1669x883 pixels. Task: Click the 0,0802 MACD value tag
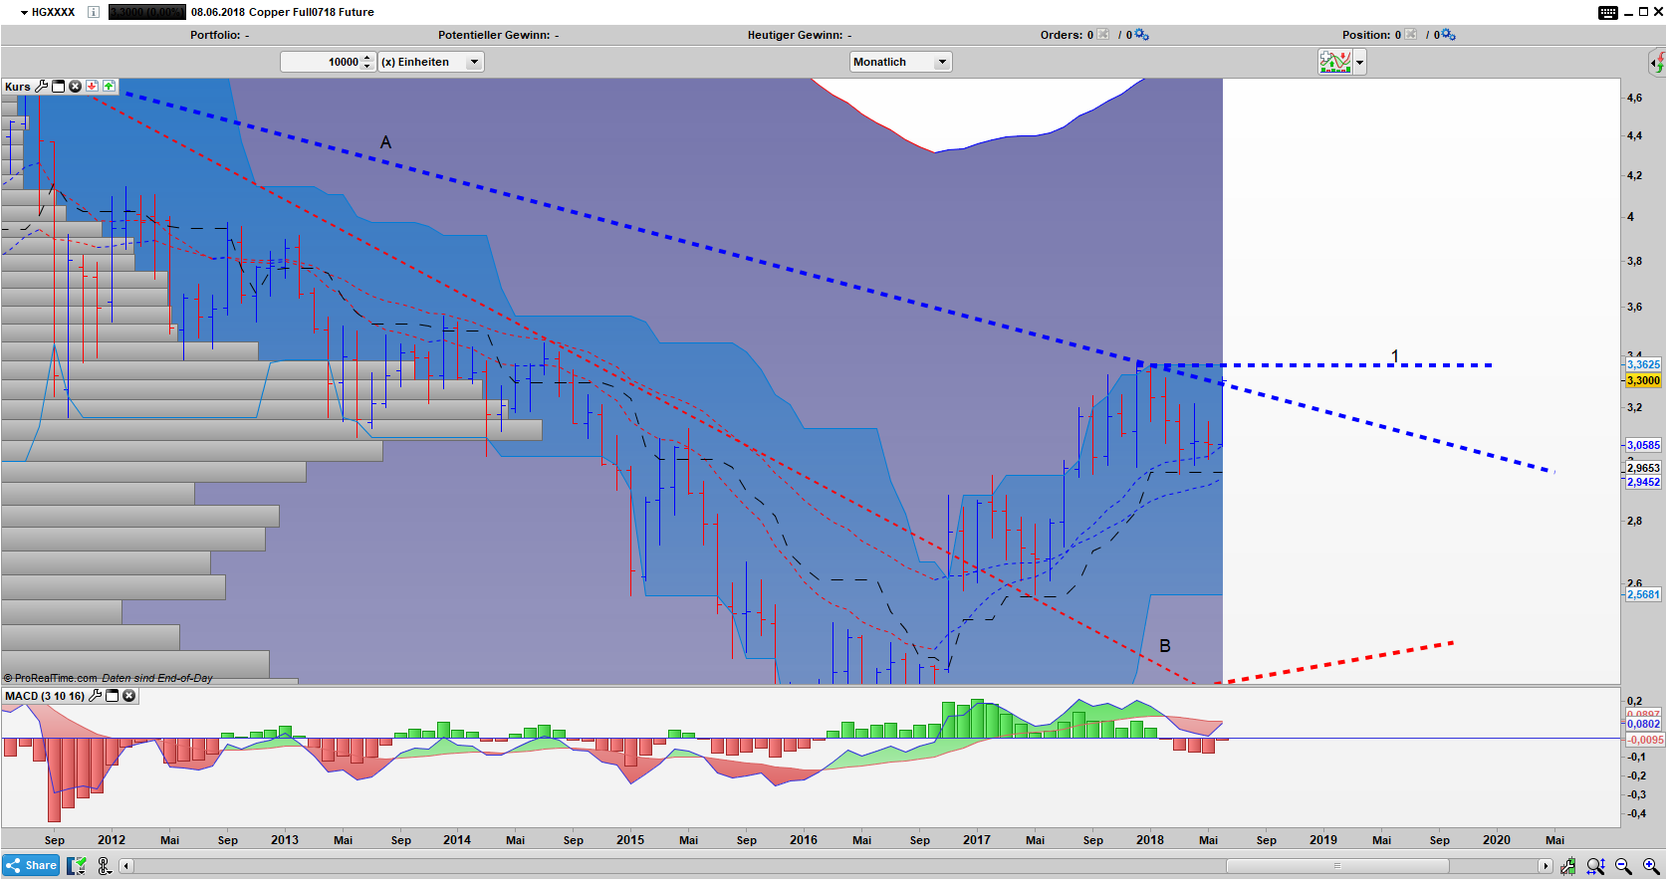coord(1643,724)
